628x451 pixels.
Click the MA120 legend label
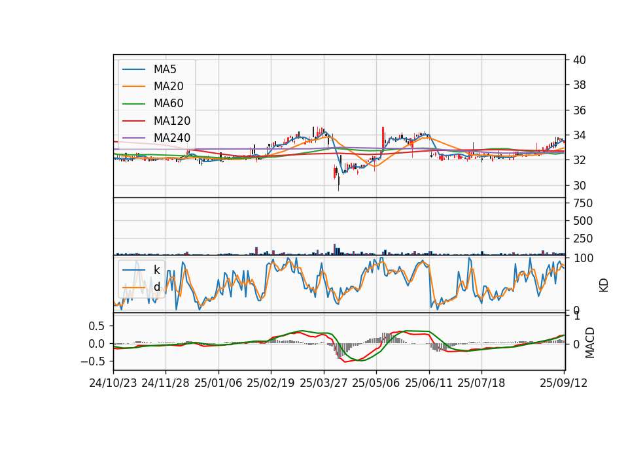tap(172, 121)
